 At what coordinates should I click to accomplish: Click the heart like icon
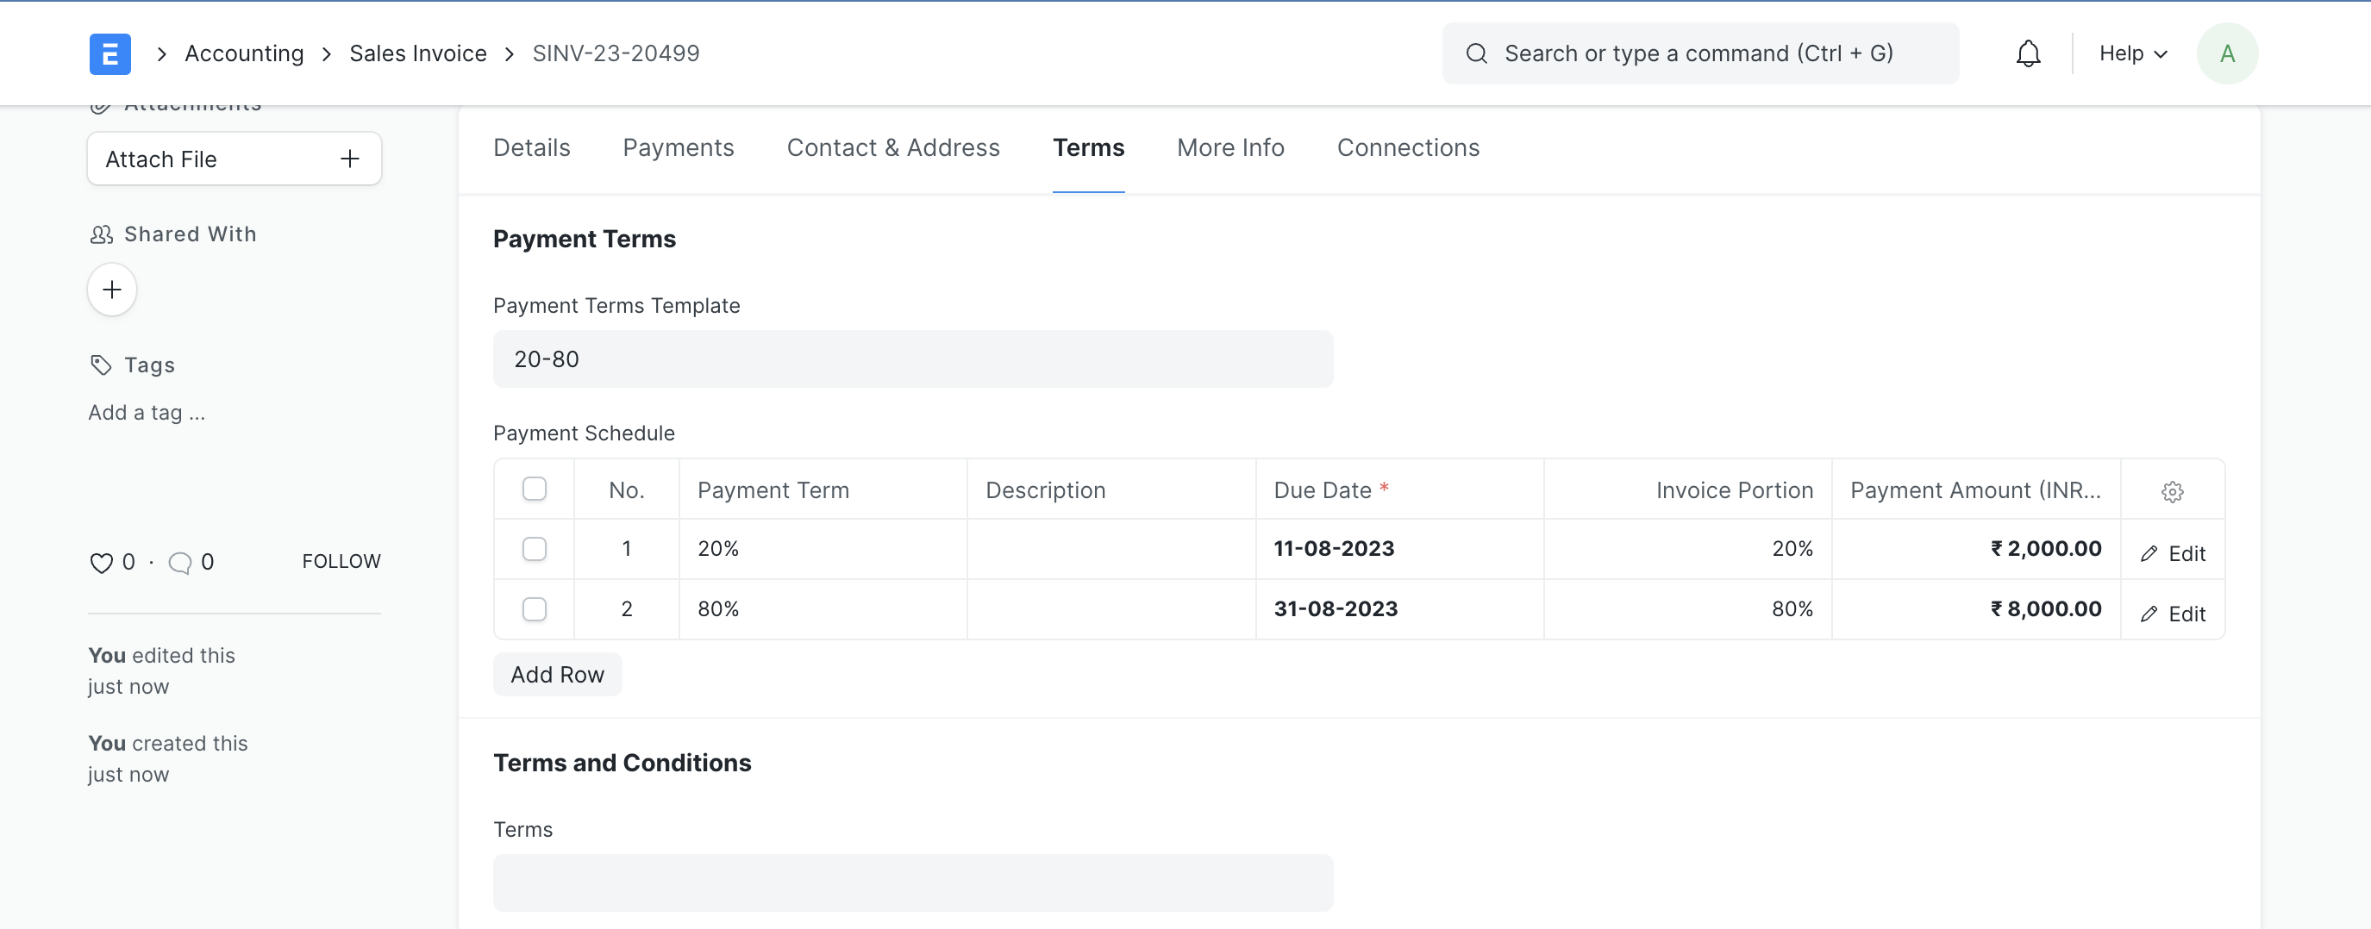pos(101,562)
